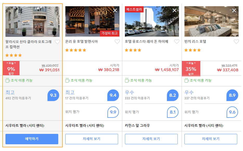View details for 호텔 유로스타 레이 돈 하이메

[151, 139]
